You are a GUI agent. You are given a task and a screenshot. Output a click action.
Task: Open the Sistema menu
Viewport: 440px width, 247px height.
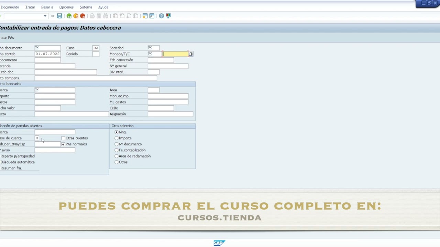86,7
